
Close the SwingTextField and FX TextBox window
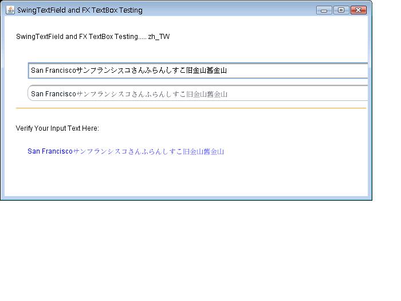click(x=358, y=10)
